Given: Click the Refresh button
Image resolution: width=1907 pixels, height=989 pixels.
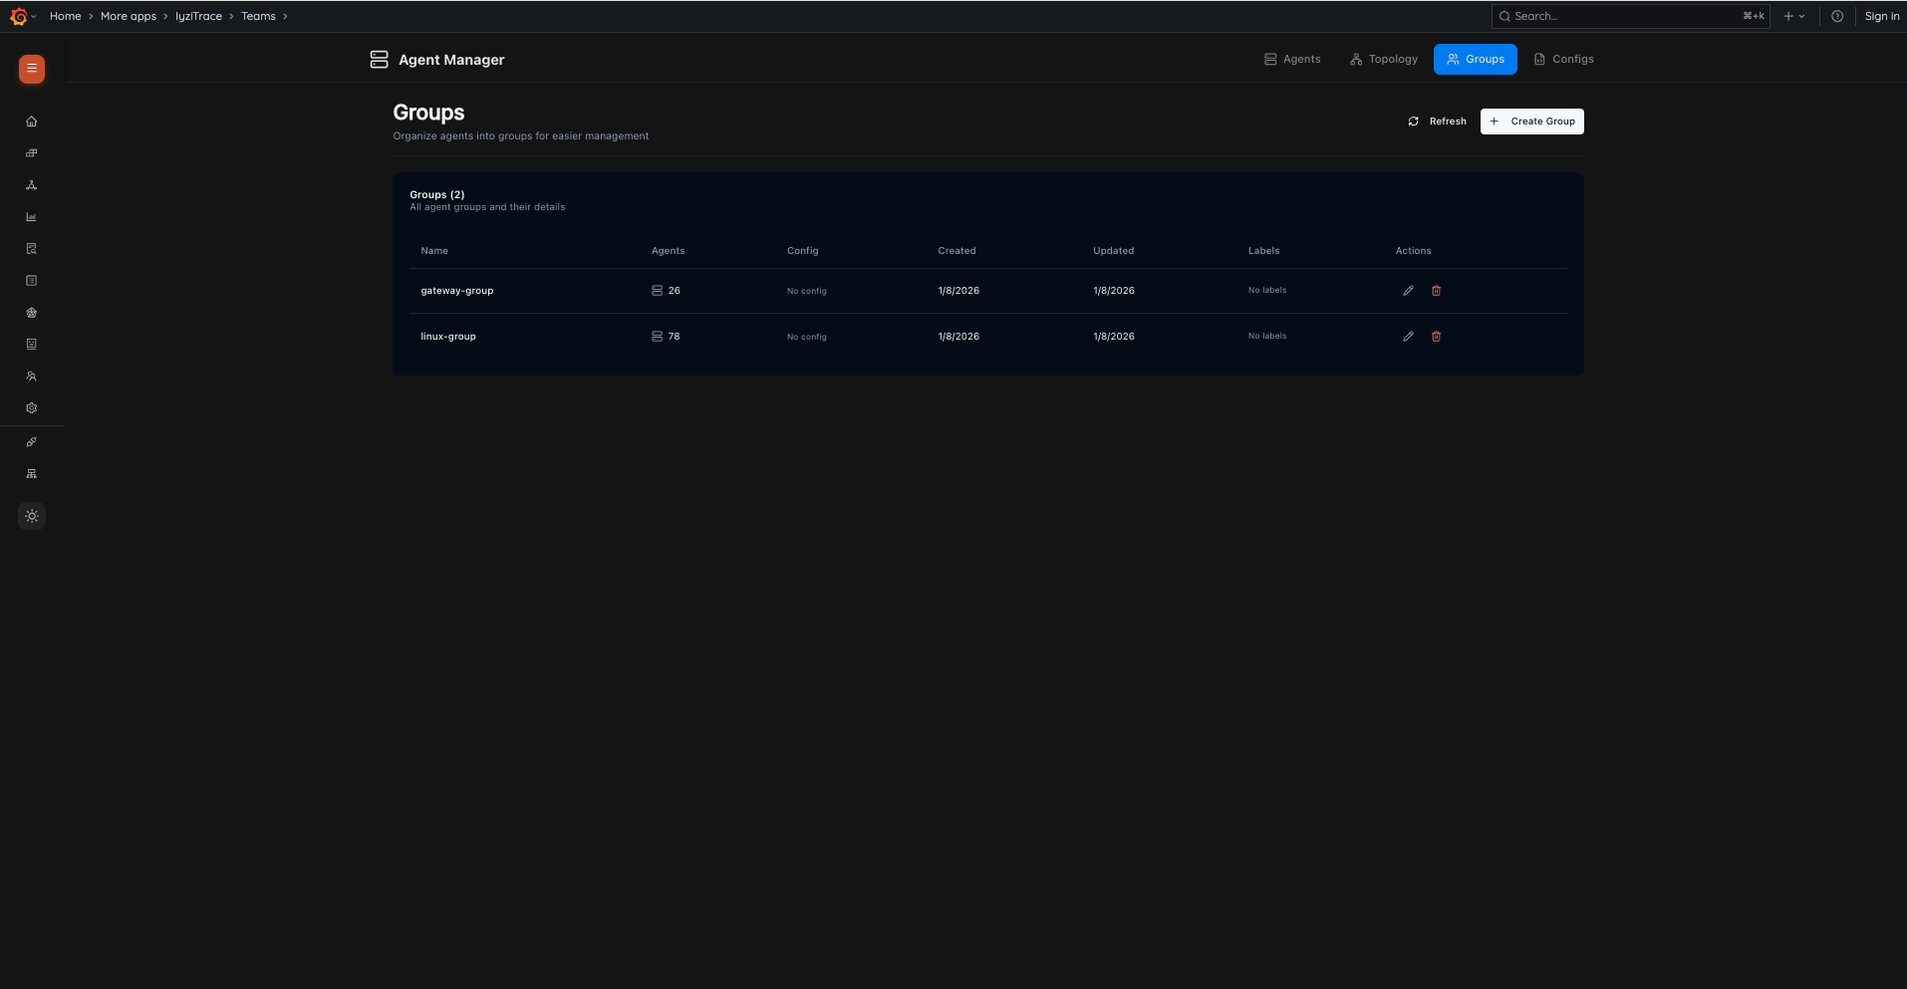Looking at the screenshot, I should [1437, 122].
